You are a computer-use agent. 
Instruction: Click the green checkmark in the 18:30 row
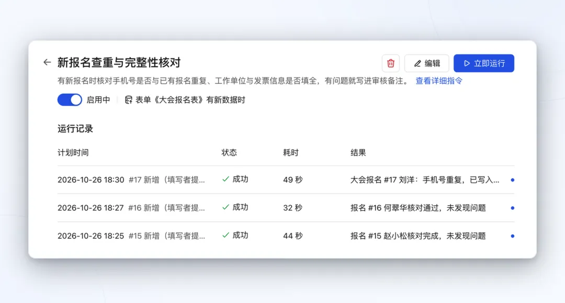point(225,179)
